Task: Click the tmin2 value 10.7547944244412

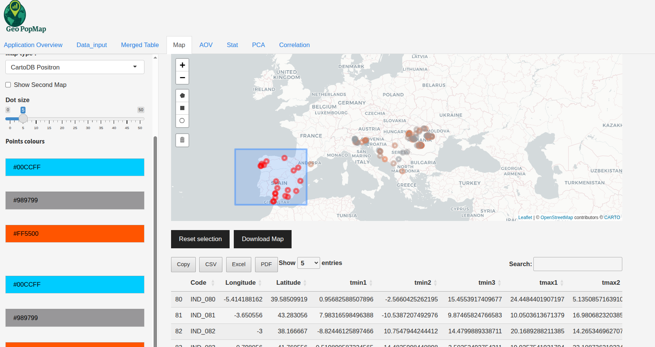Action: click(411, 331)
